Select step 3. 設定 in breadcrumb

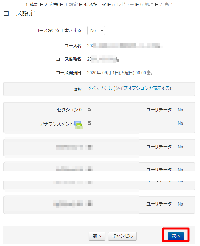[71, 5]
